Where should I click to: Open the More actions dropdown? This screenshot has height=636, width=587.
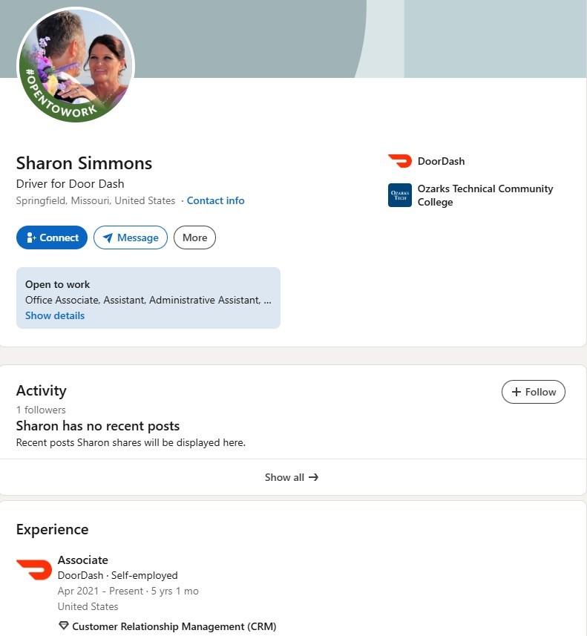194,237
